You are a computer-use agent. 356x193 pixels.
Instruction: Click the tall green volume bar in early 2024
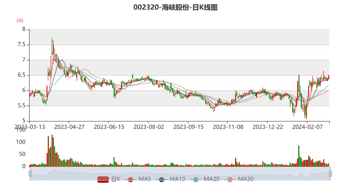pyautogui.click(x=299, y=156)
